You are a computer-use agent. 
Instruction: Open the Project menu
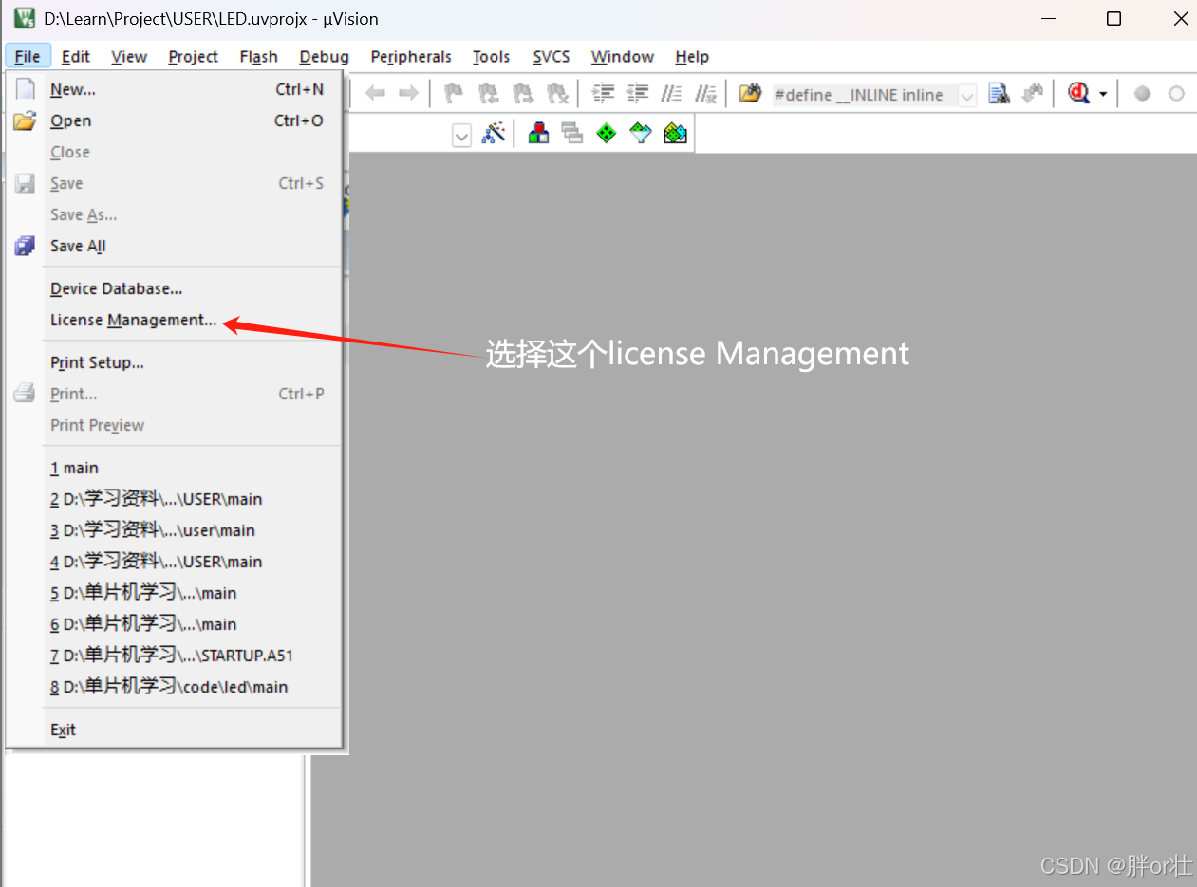click(194, 57)
